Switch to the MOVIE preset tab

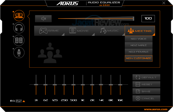(x=80, y=31)
